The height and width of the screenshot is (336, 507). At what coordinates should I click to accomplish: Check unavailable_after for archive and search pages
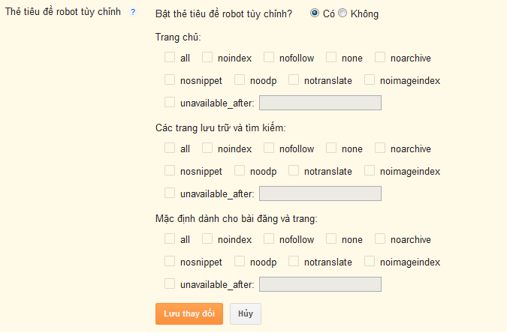tap(170, 193)
